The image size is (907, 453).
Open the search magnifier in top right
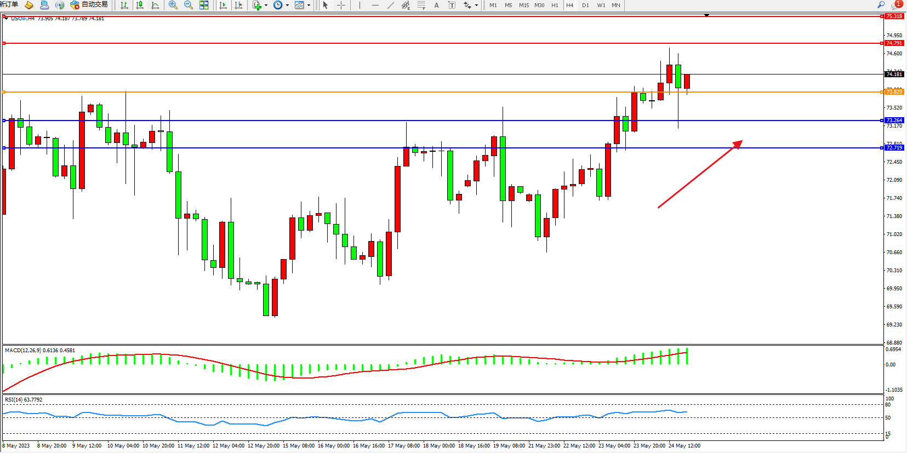(881, 4)
